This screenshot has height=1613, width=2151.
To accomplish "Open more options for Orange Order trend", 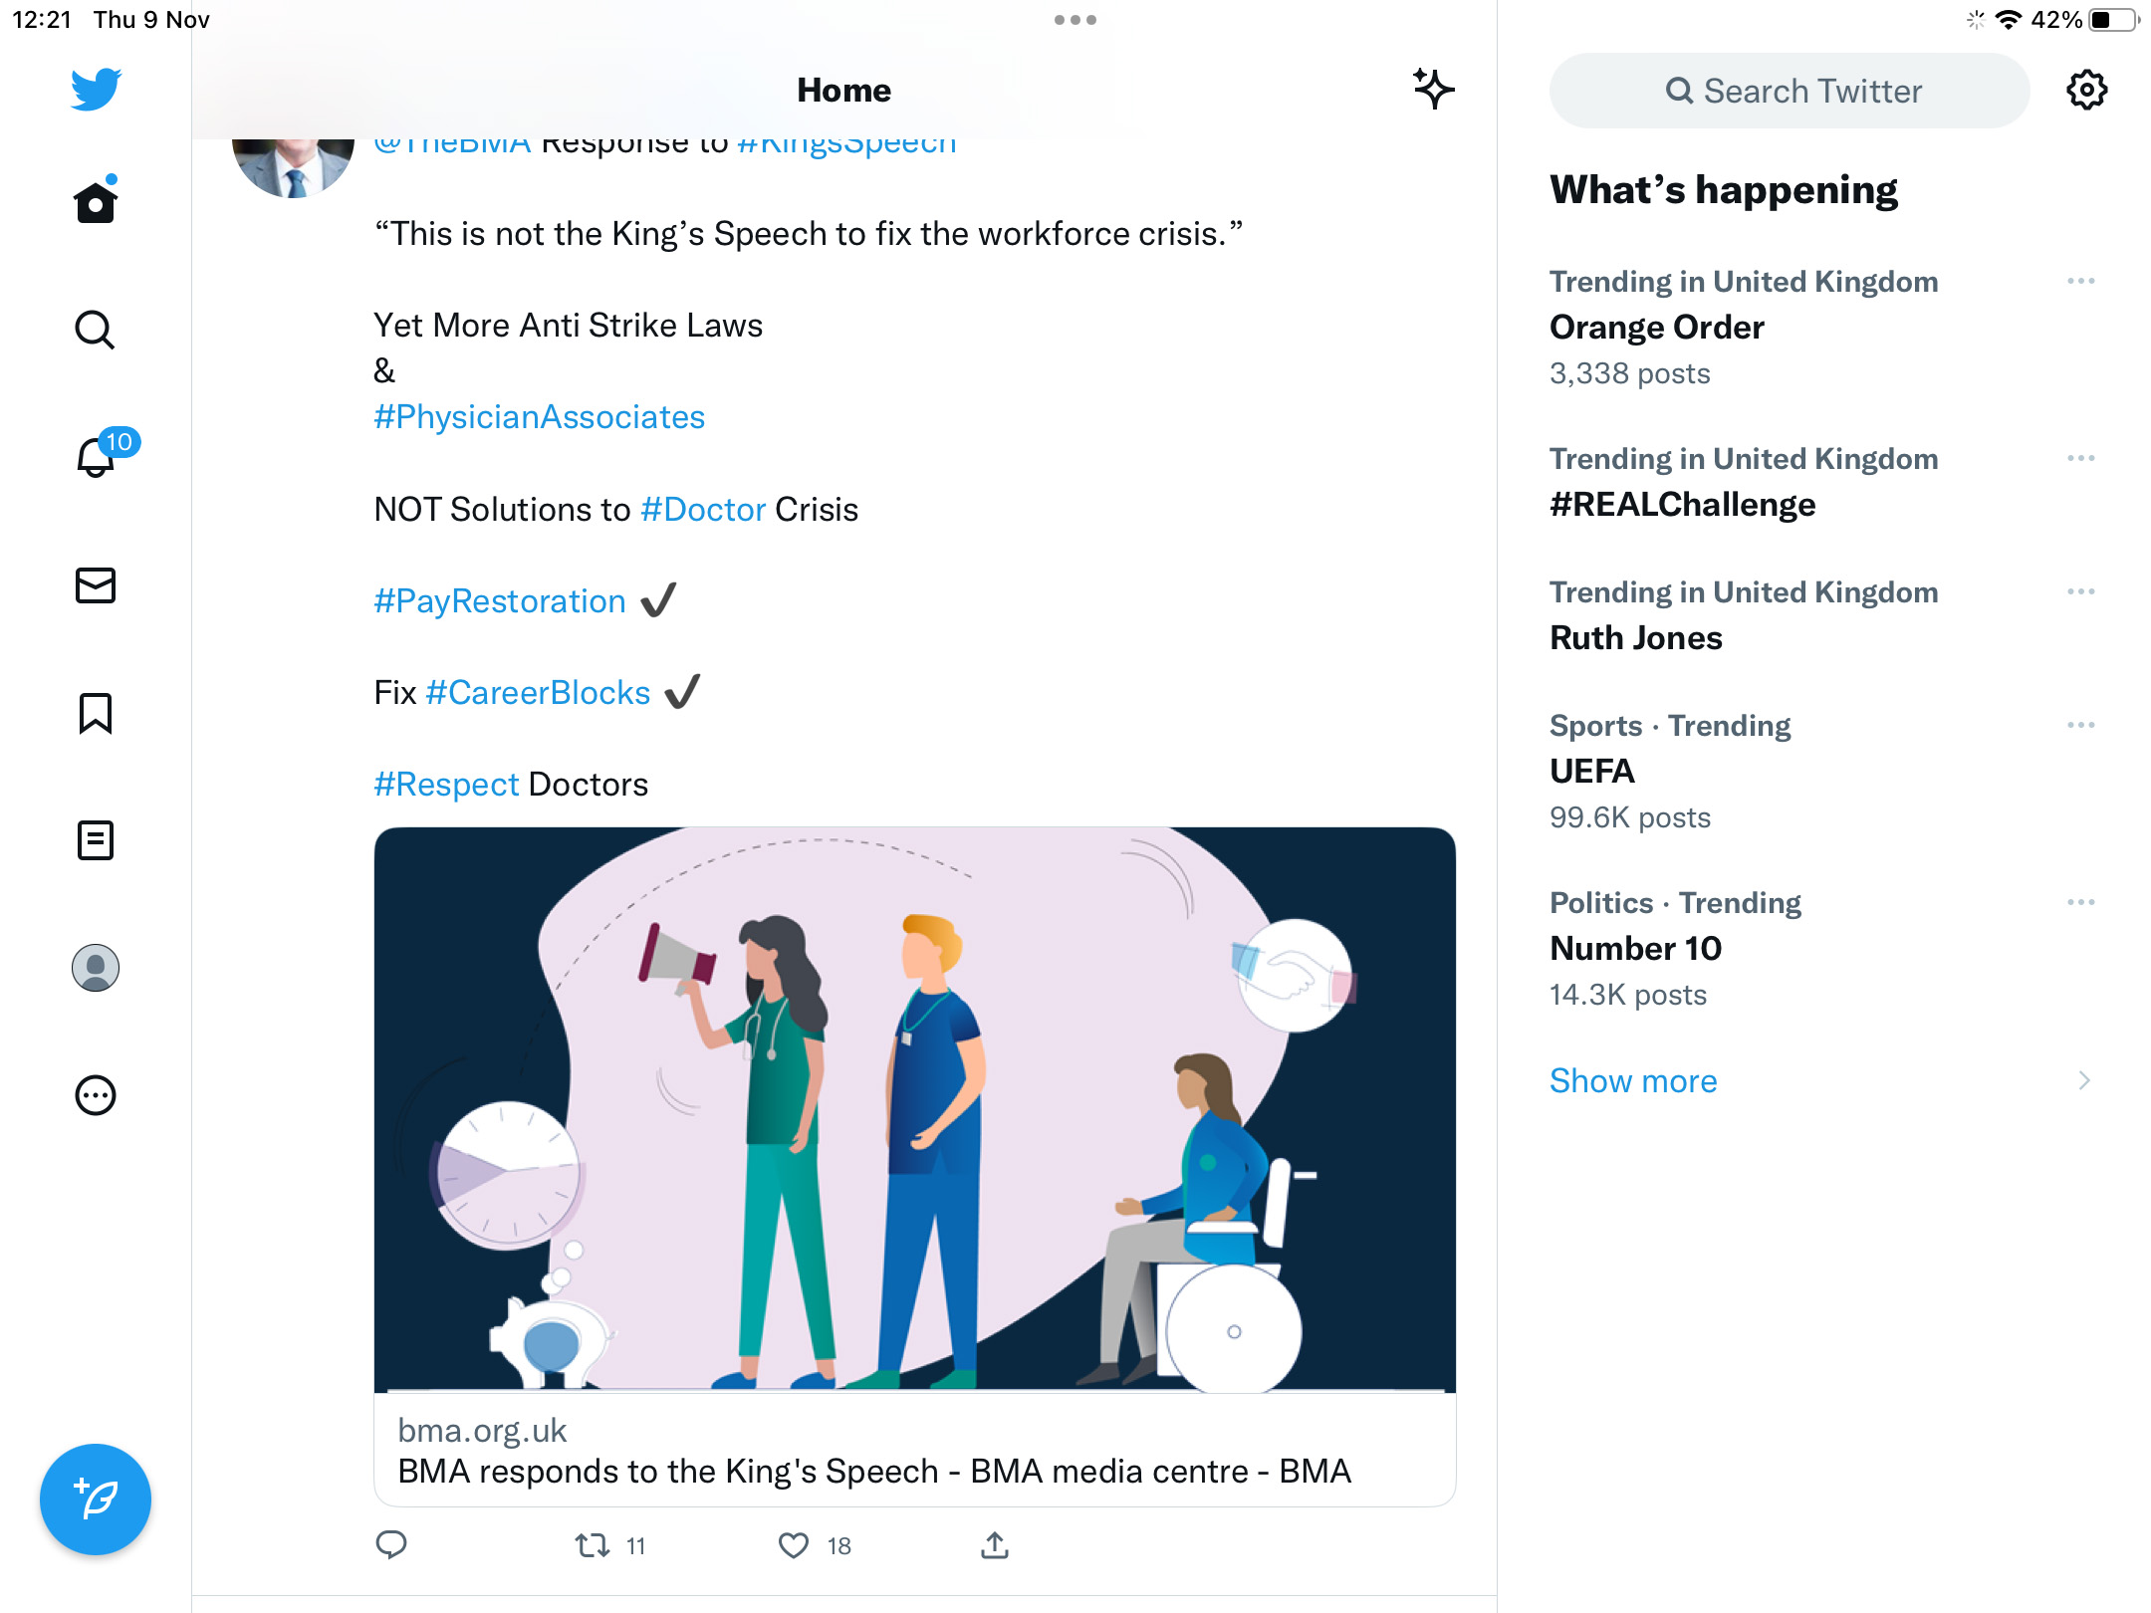I will click(2080, 282).
